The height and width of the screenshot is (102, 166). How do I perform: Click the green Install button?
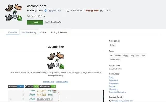coord(35,22)
